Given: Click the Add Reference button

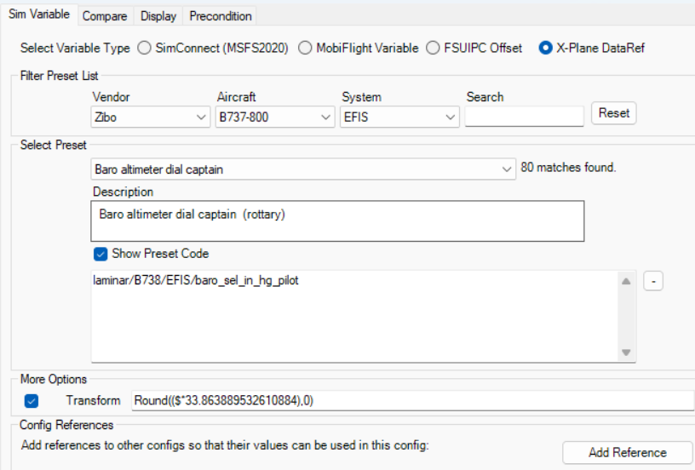Looking at the screenshot, I should [x=627, y=452].
